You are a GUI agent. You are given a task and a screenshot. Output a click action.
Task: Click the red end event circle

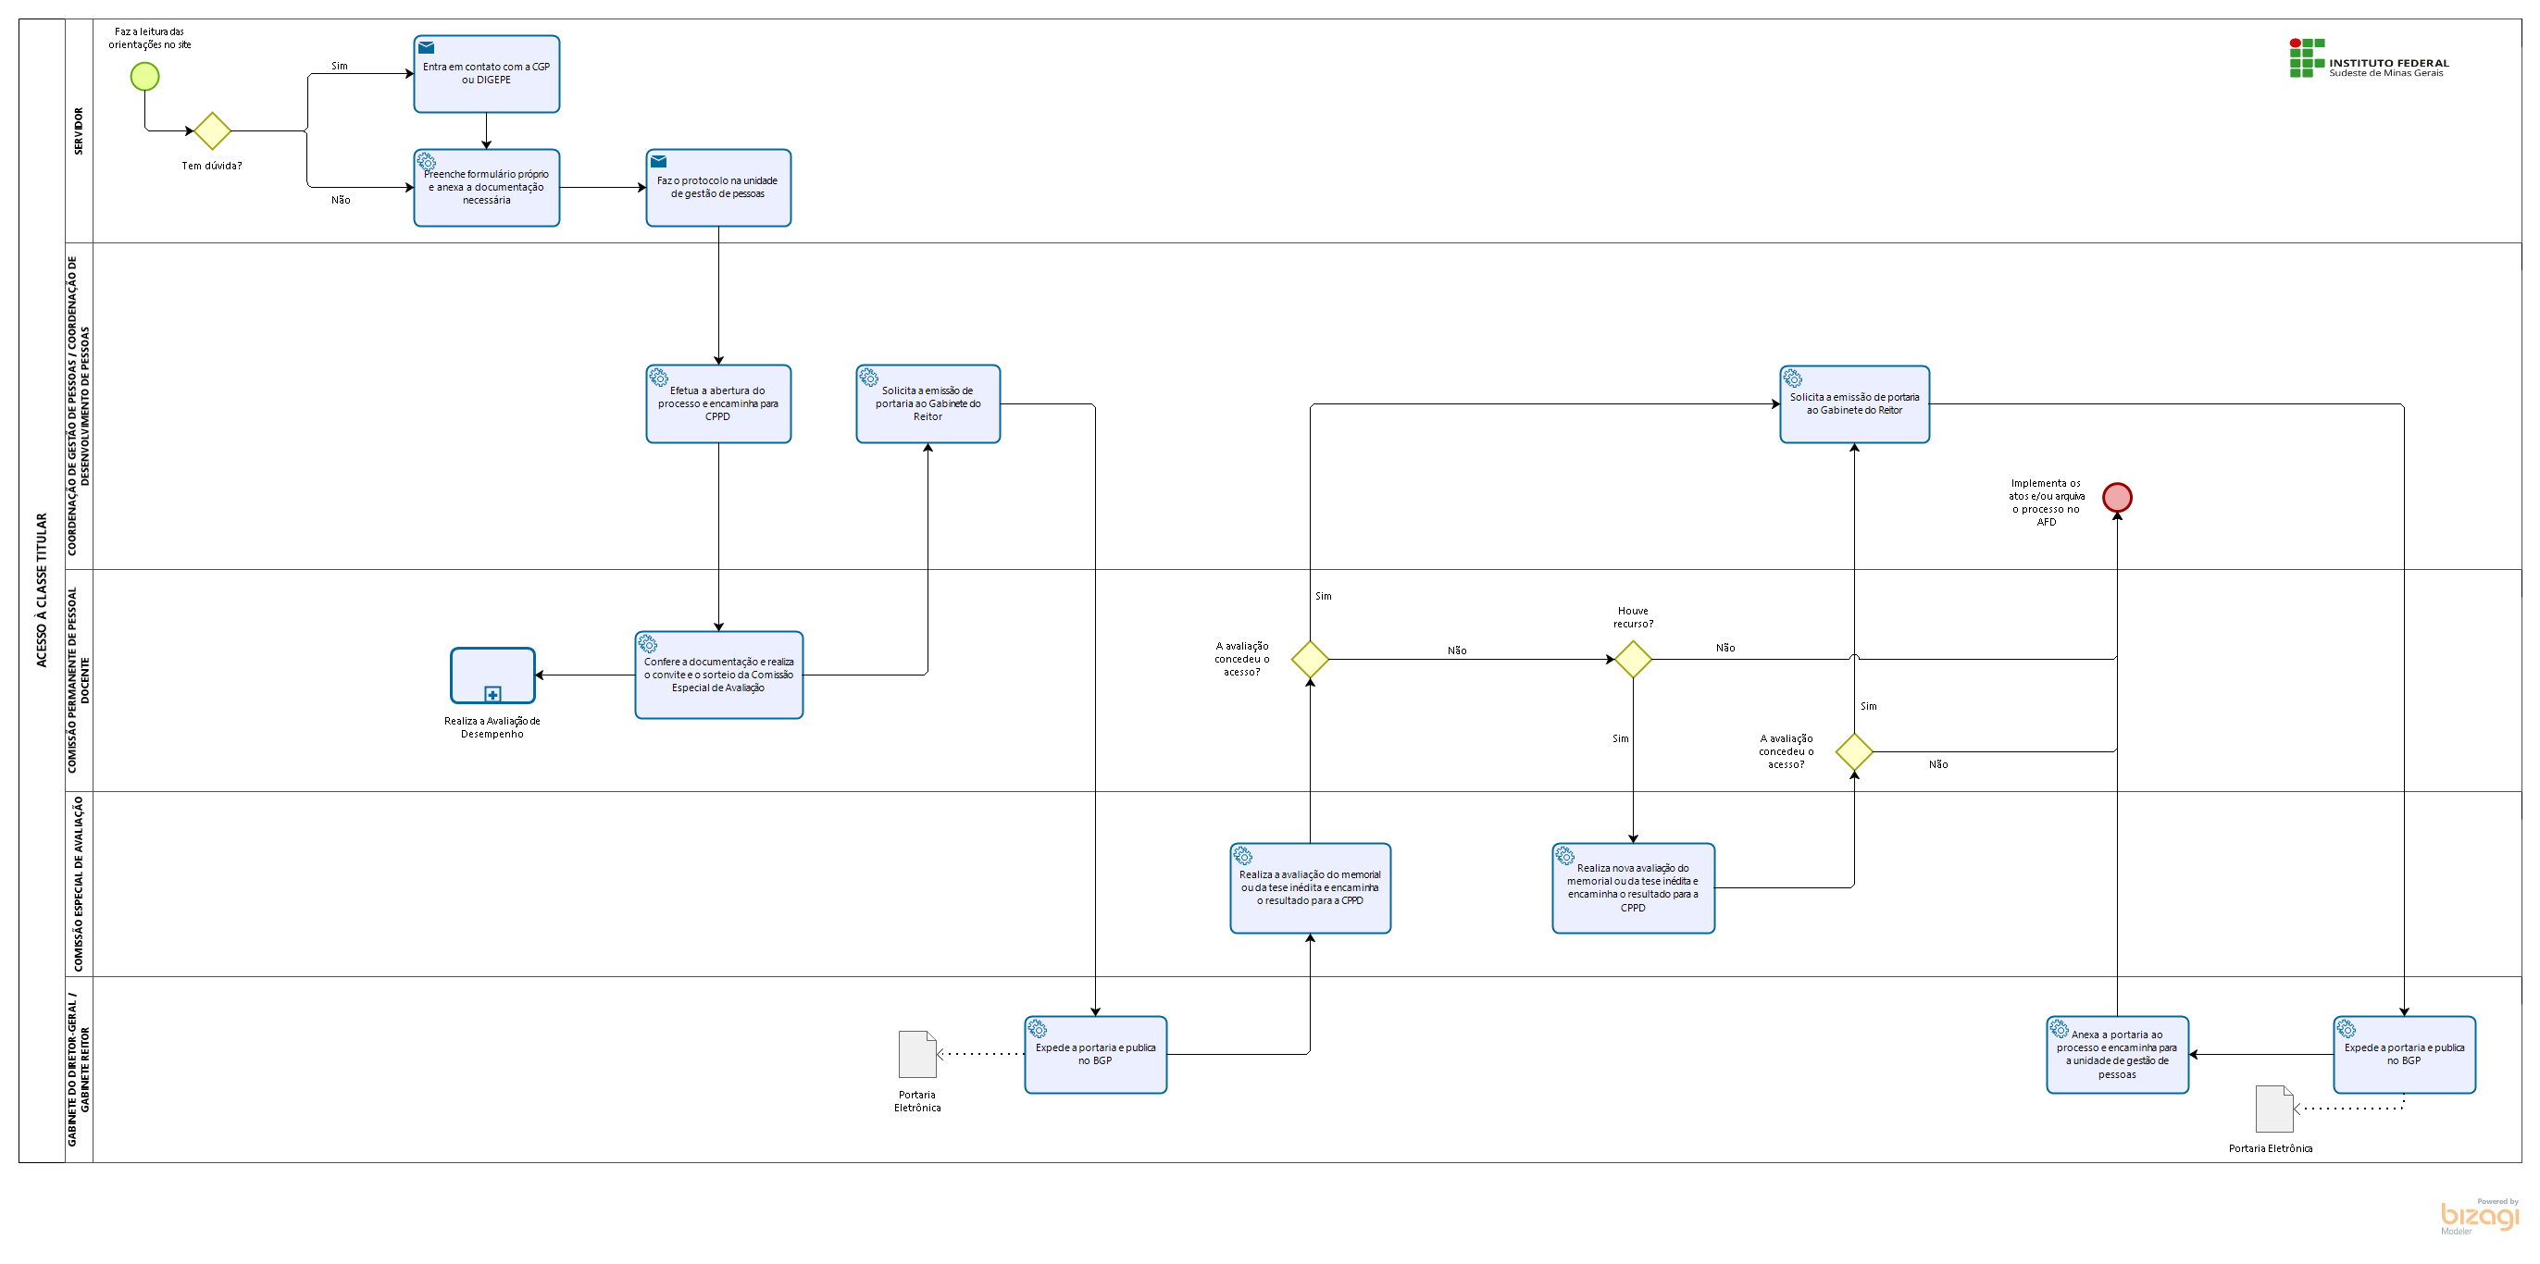tap(2117, 498)
